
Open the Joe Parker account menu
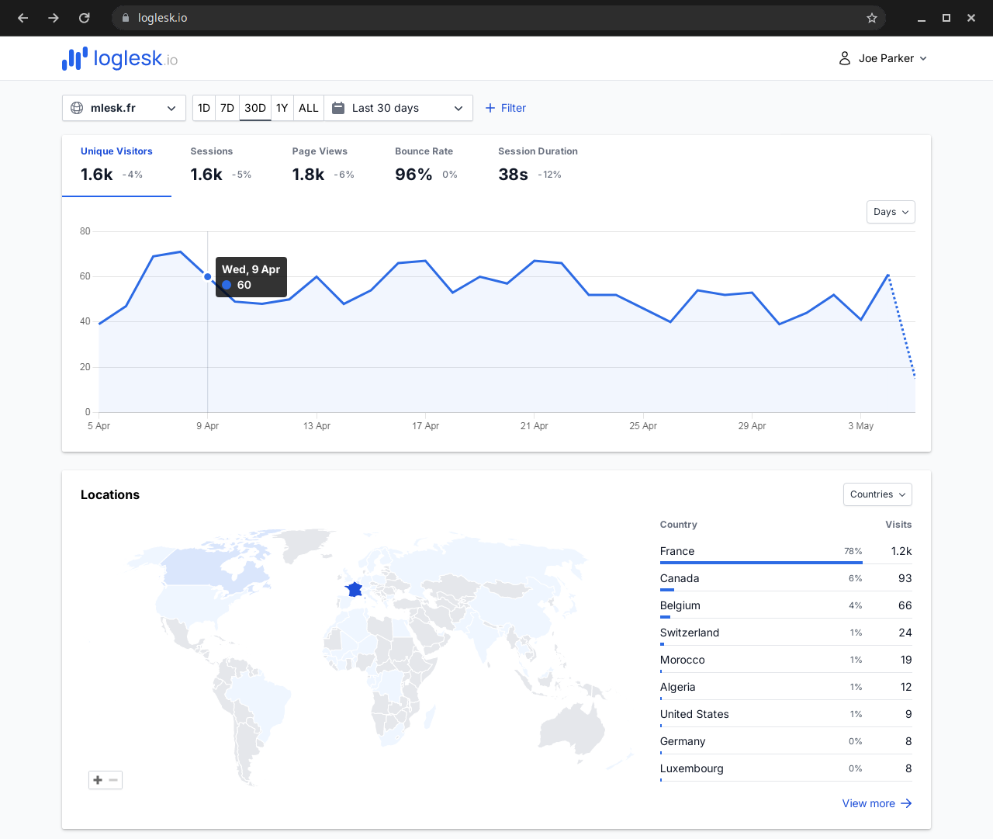(883, 58)
